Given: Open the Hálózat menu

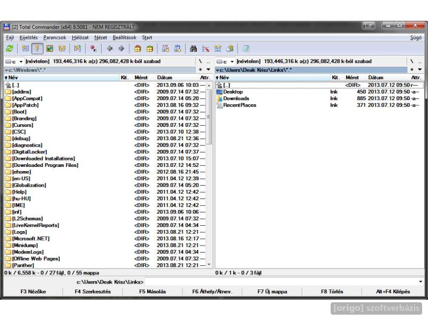Looking at the screenshot, I should click(80, 37).
